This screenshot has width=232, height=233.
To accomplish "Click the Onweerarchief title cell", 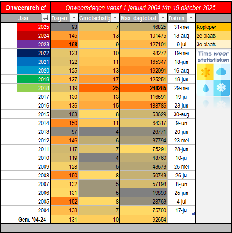I will [x=26, y=8].
